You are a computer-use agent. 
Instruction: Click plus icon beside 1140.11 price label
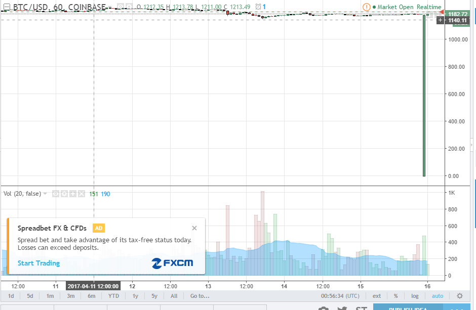(x=440, y=20)
